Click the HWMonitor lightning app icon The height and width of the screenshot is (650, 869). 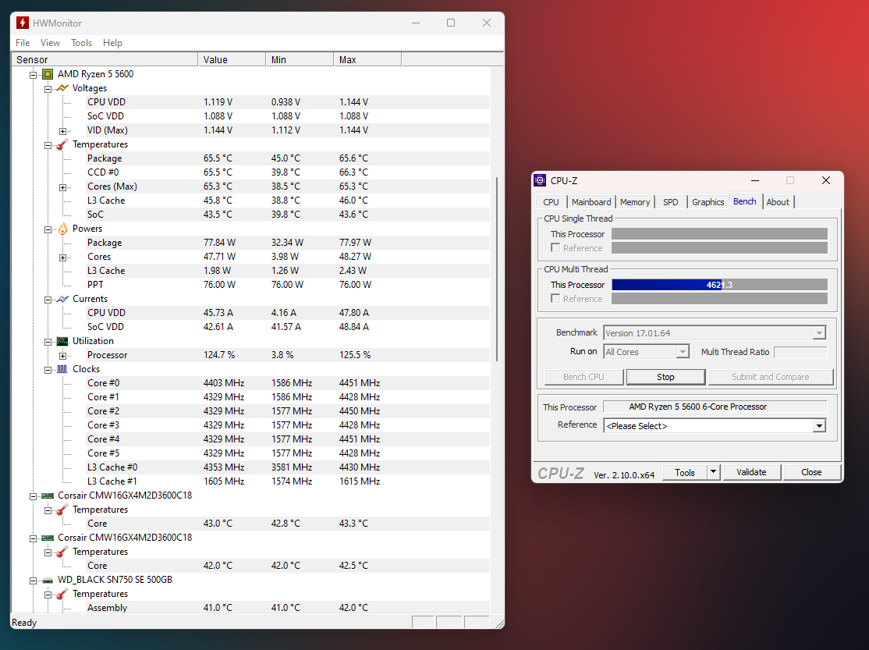[22, 23]
